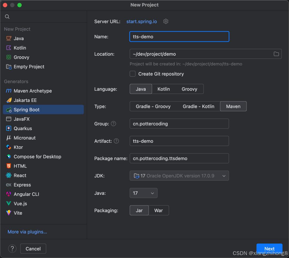Click the Next button
Image resolution: width=289 pixels, height=258 pixels.
point(269,249)
